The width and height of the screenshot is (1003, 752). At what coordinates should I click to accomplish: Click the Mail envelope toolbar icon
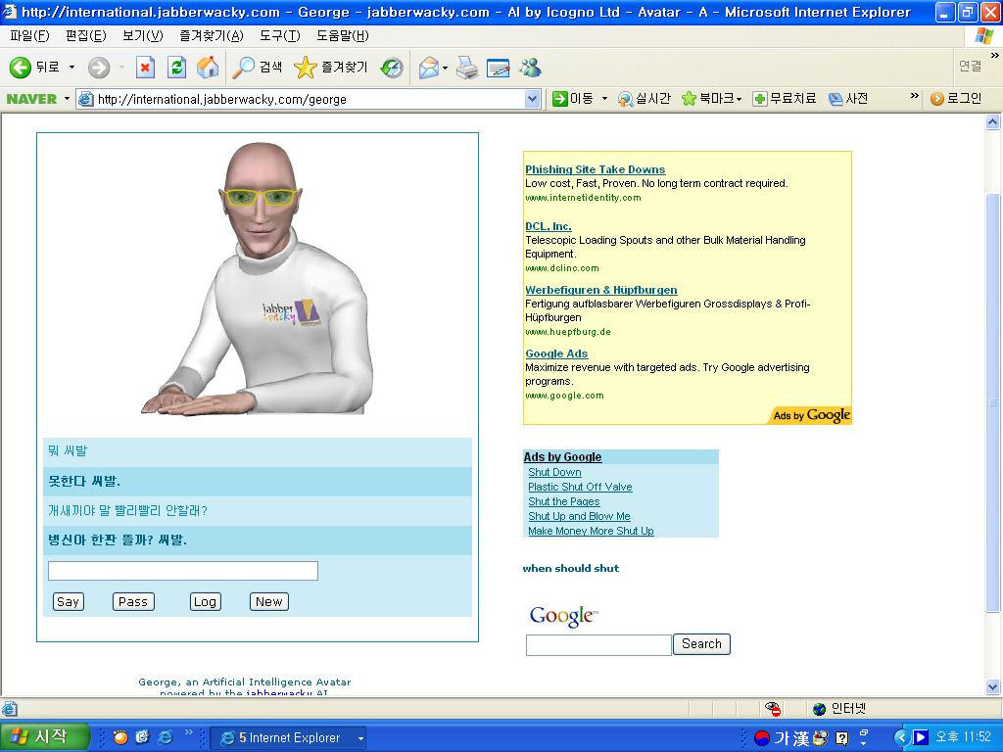[x=429, y=68]
